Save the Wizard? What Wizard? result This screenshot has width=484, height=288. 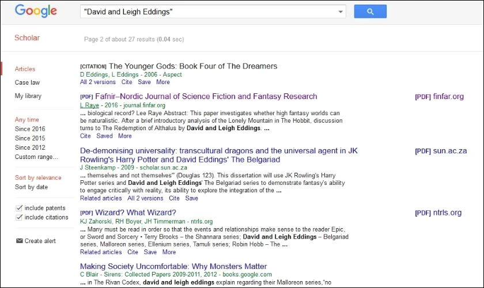(150, 252)
